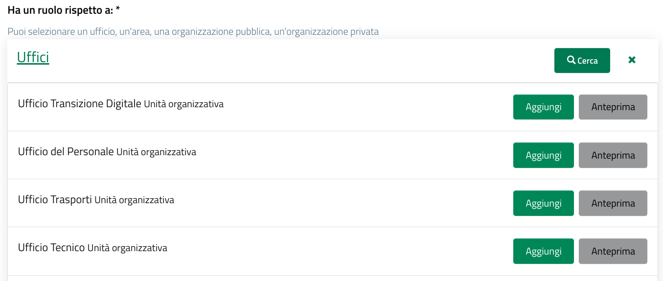Screen dimensions: 663x281
Task: Click the 'Puoi selezionare un ufficio' help text
Action: point(193,32)
